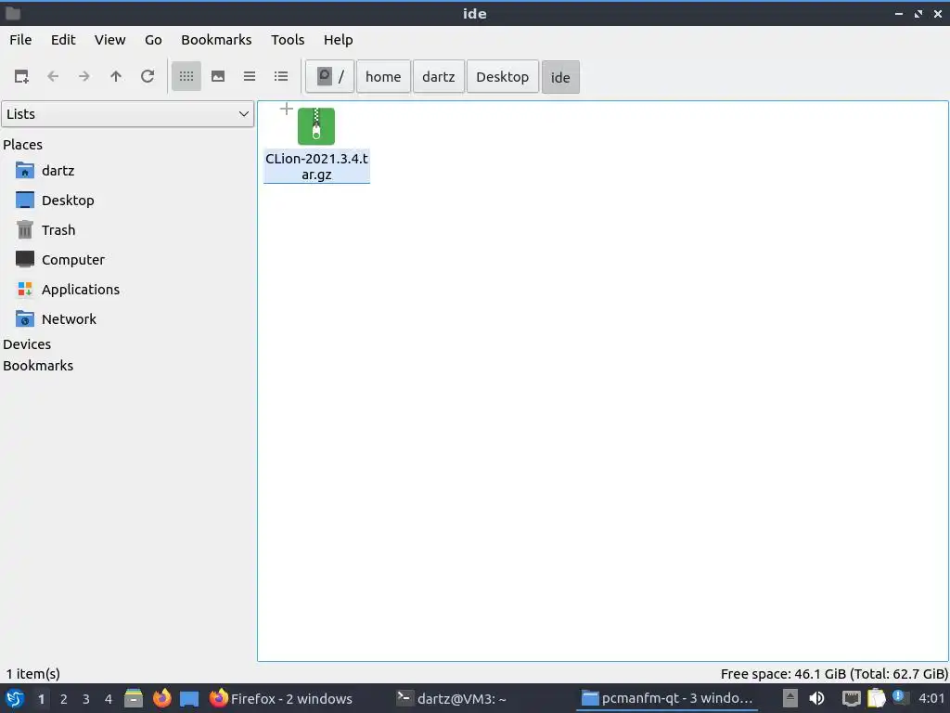Screen dimensions: 950x713
Task: Go back to previous folder
Action: coord(53,76)
